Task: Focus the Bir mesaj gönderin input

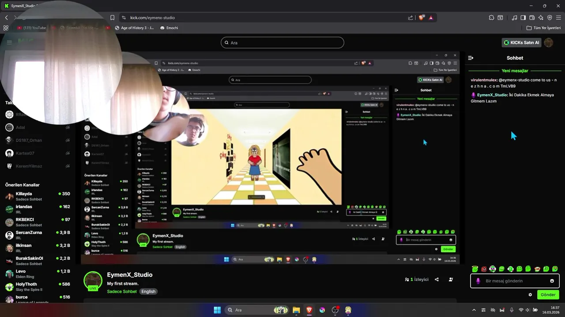Action: coord(515,281)
